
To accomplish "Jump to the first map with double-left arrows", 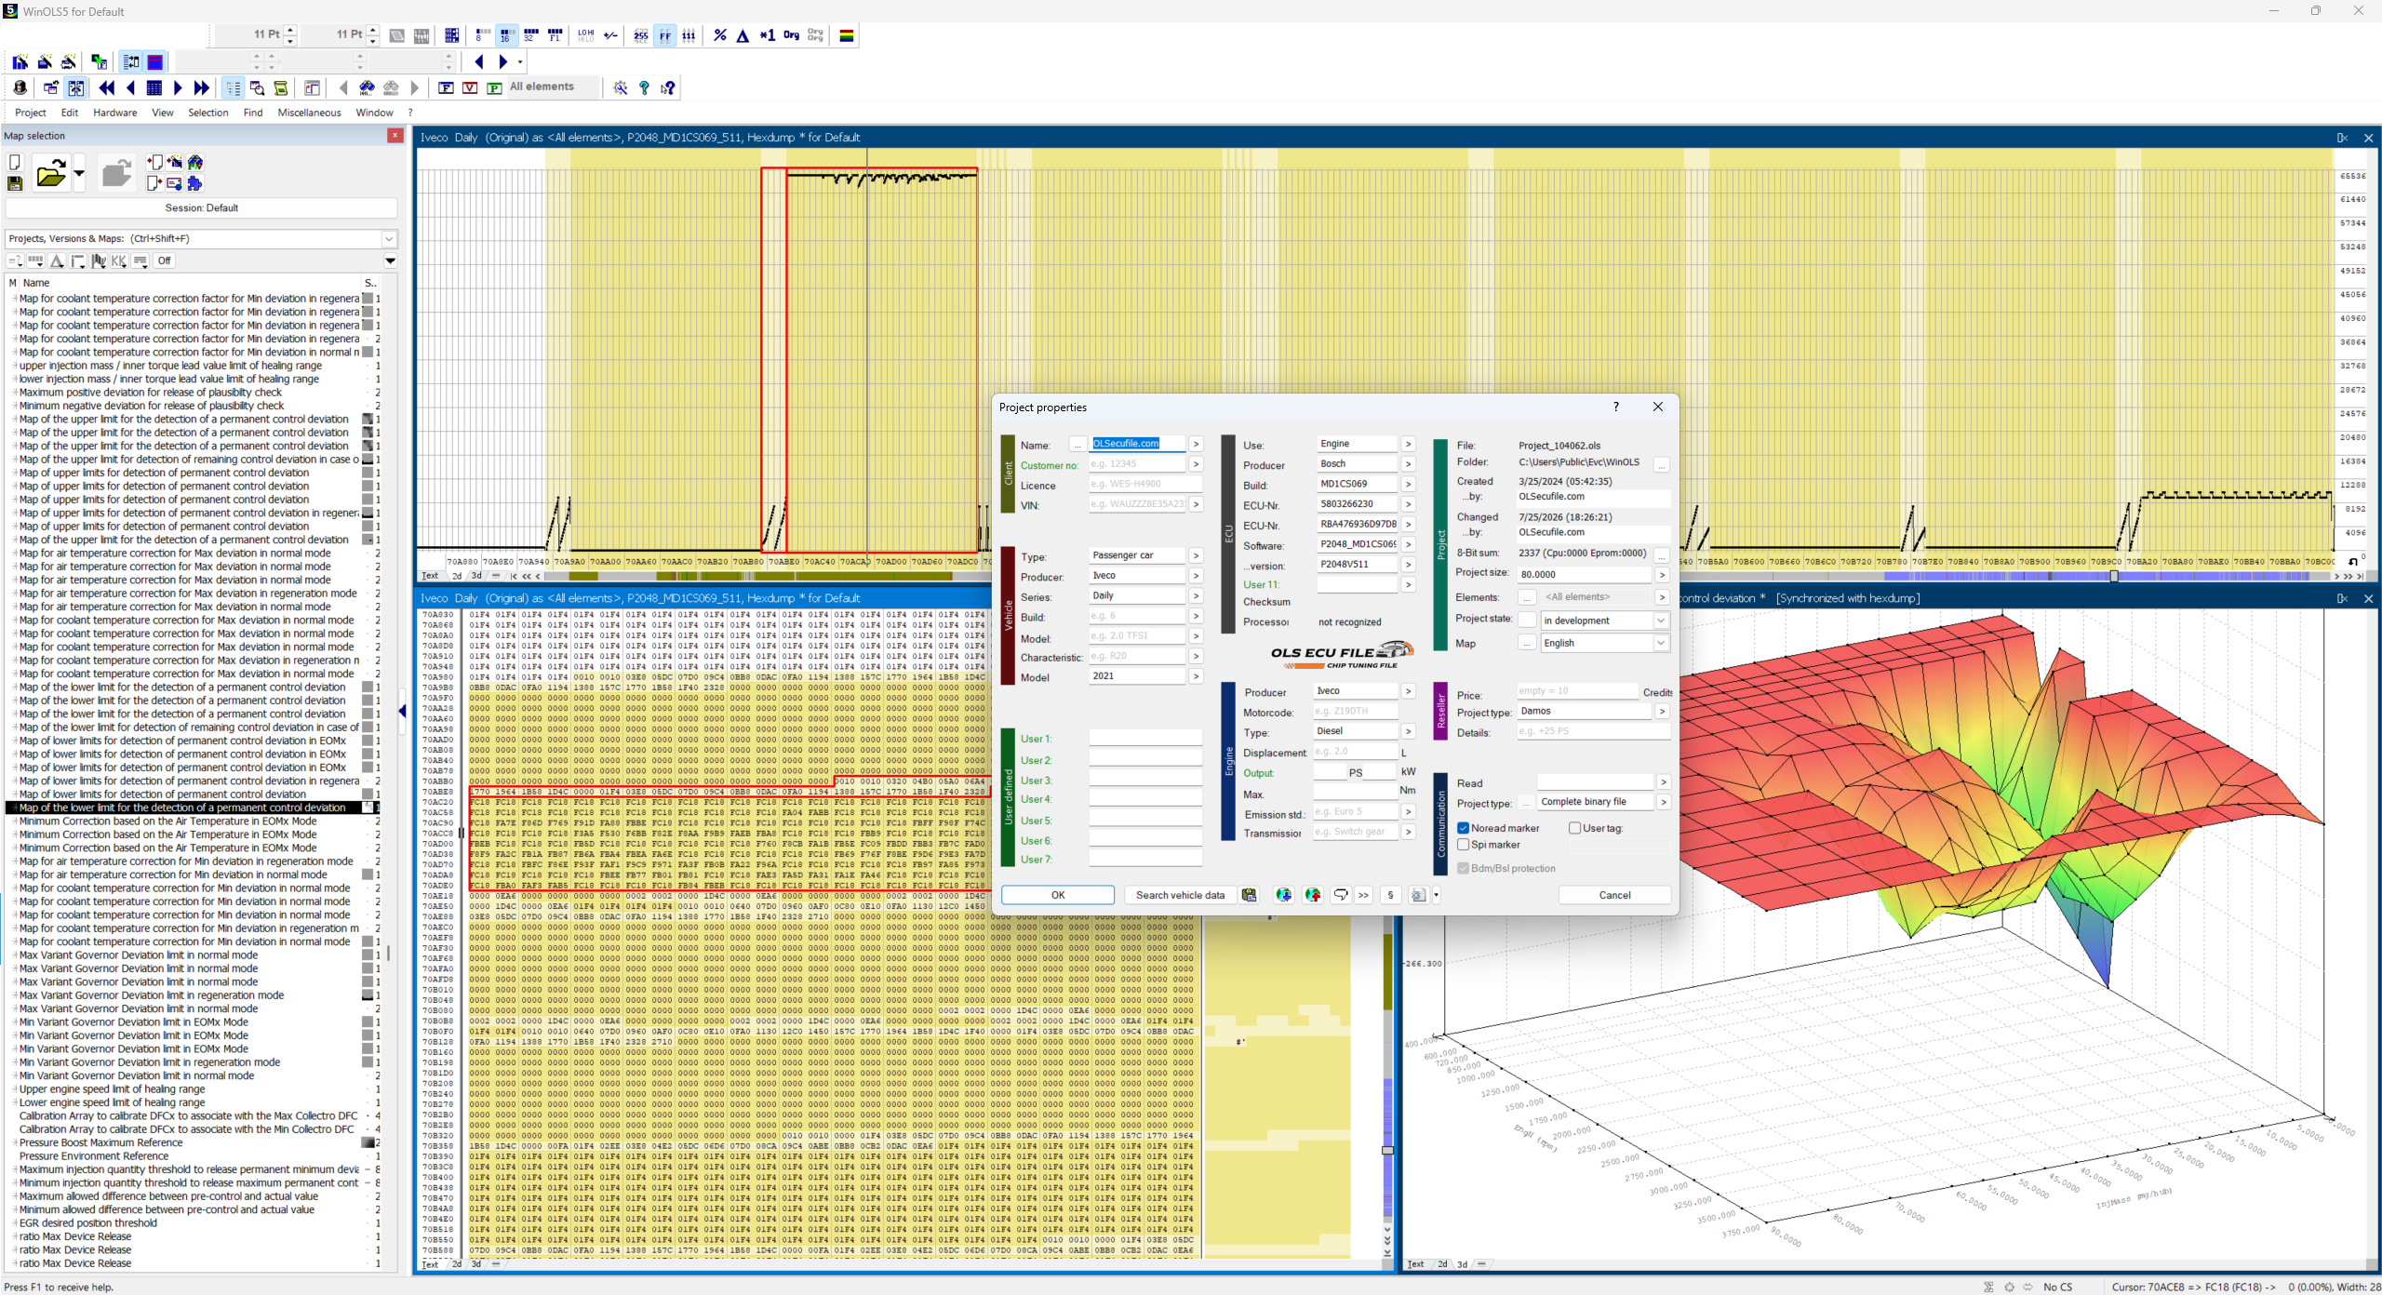I will [x=106, y=87].
